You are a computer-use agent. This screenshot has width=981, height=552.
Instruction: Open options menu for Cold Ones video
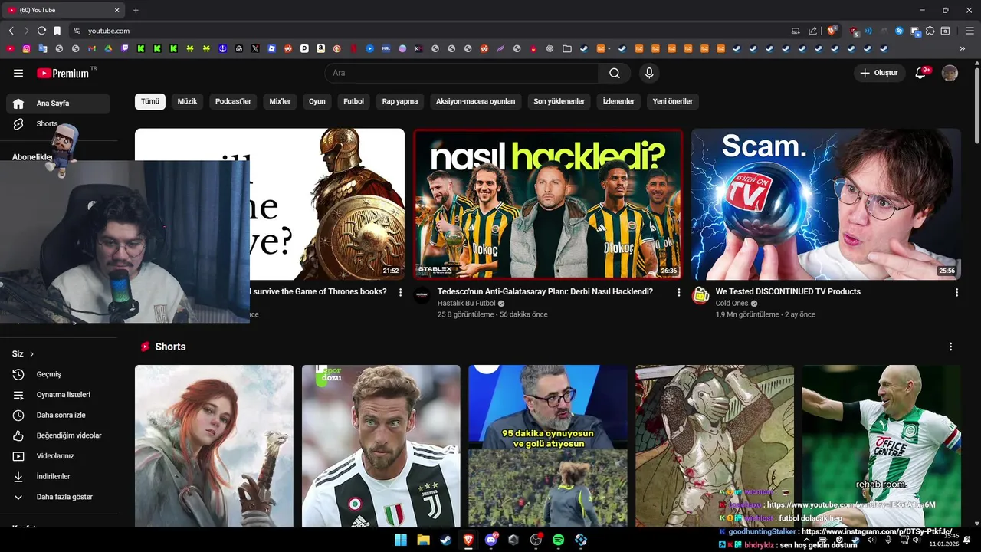tap(956, 293)
